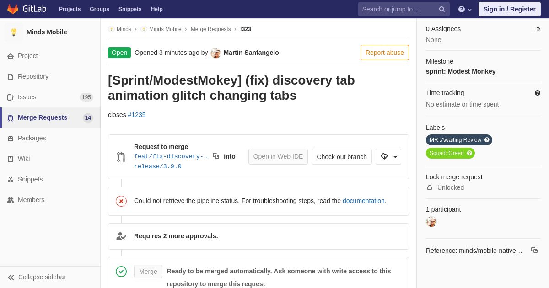Image resolution: width=549 pixels, height=288 pixels.
Task: Collapse the right sidebar with chevrons
Action: click(x=538, y=29)
